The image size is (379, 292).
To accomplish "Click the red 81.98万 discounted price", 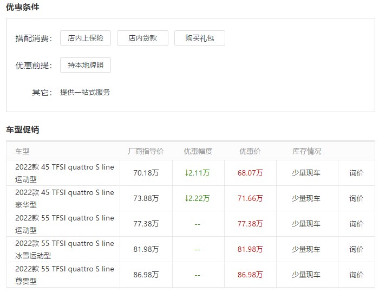I will tap(250, 249).
